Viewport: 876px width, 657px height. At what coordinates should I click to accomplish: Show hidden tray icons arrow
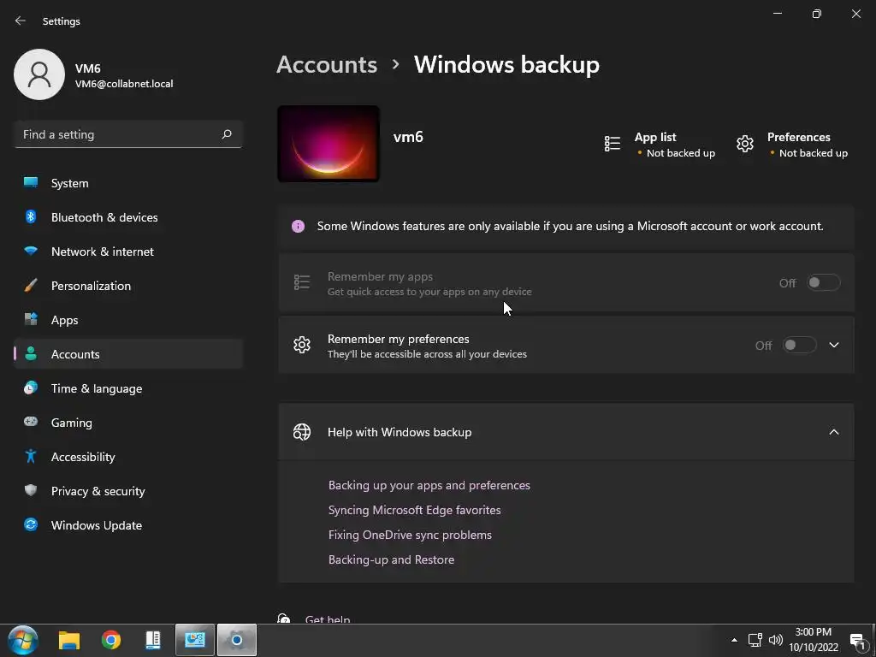(734, 640)
